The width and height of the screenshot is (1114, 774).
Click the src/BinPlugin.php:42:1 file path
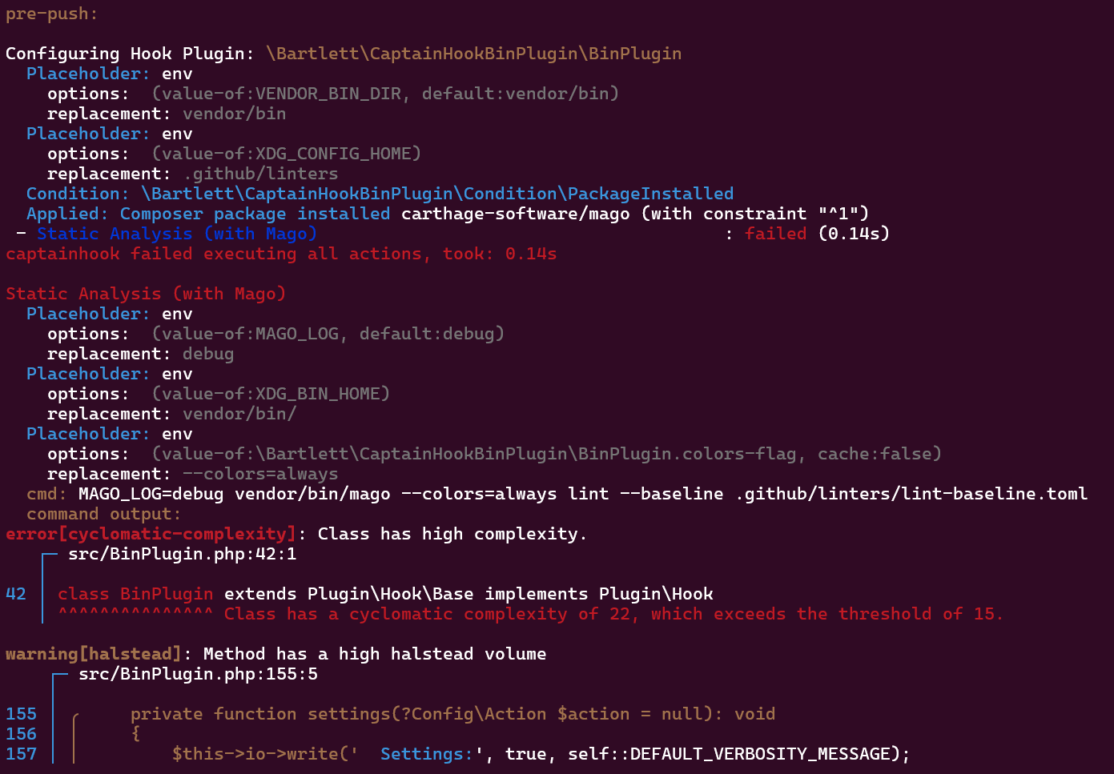point(182,554)
